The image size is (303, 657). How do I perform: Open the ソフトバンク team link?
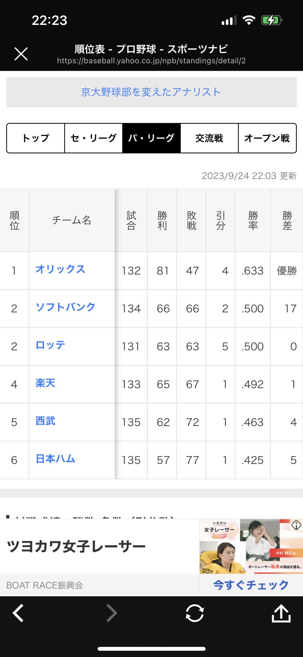[x=66, y=307]
